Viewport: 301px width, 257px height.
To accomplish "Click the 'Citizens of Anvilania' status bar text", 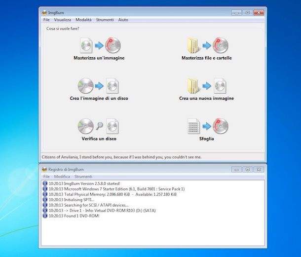I will pos(121,157).
